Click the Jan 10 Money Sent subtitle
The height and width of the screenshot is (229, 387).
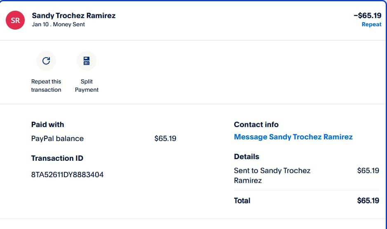(58, 24)
